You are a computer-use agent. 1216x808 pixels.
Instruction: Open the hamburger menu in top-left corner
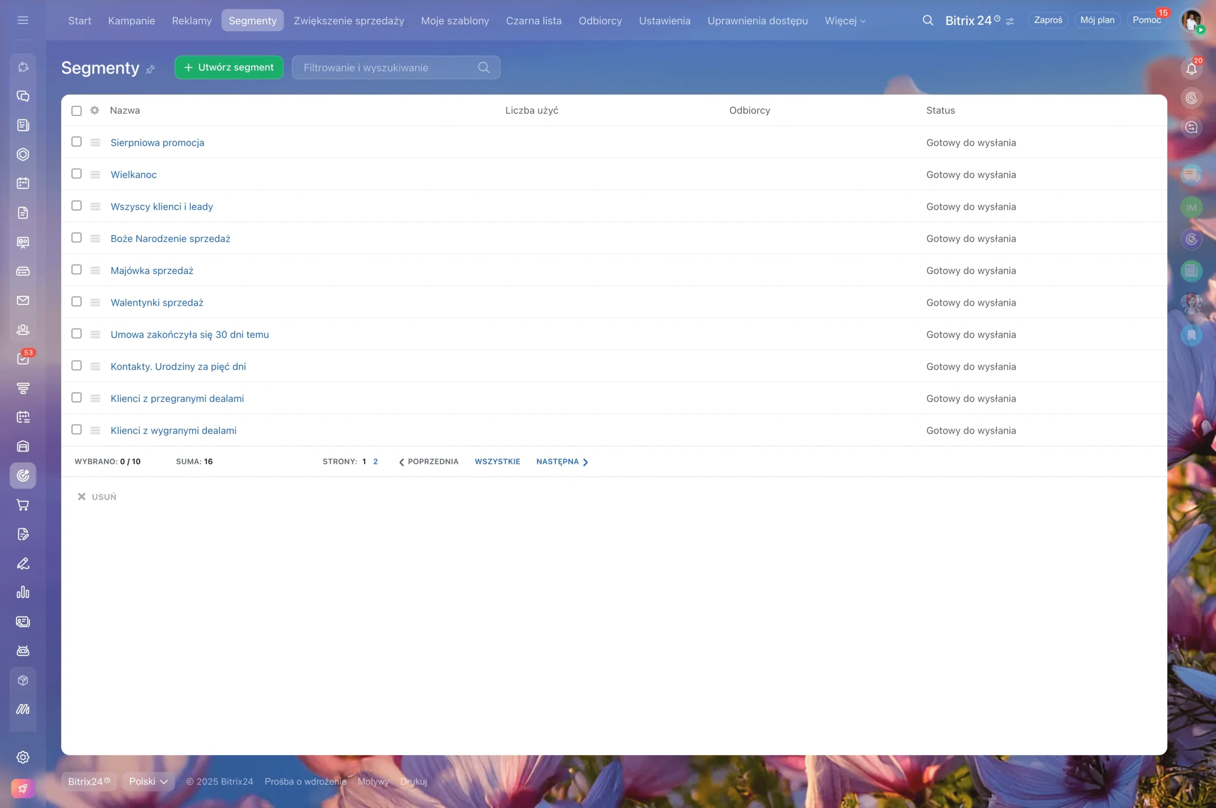point(23,20)
